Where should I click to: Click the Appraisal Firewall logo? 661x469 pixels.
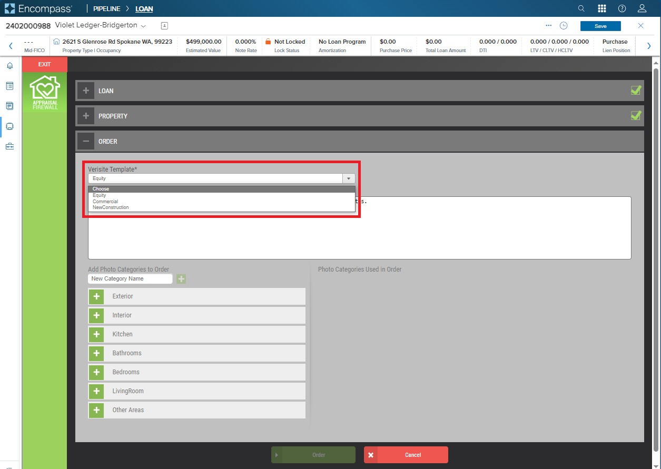pos(45,92)
